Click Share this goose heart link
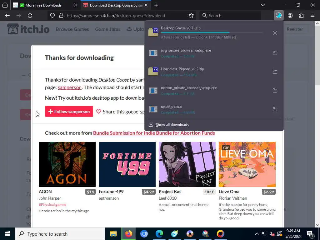 pyautogui.click(x=121, y=112)
